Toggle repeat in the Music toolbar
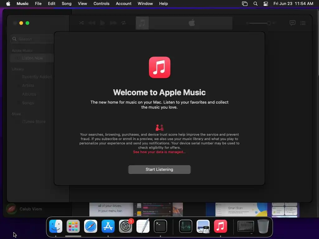Screen dimensions: 319x239 [124, 23]
